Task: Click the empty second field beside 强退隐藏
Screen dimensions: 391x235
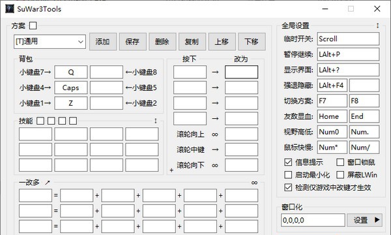Action: click(x=364, y=86)
